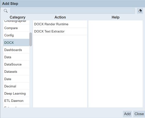Select the Config category

[16, 35]
